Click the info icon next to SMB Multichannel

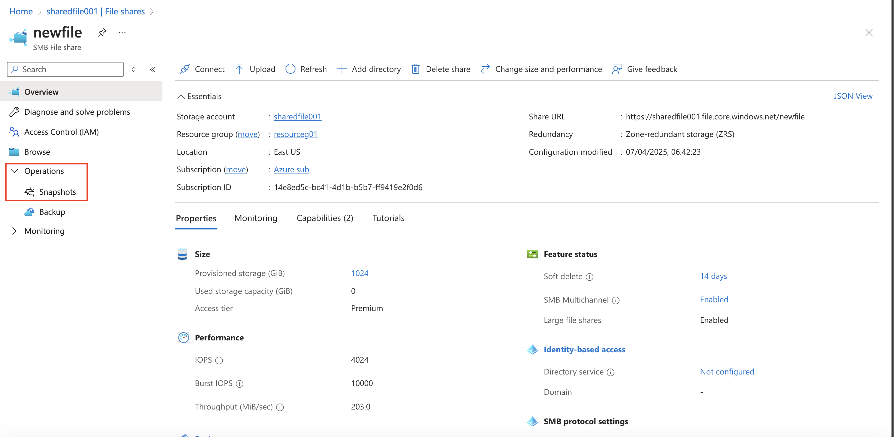click(616, 300)
